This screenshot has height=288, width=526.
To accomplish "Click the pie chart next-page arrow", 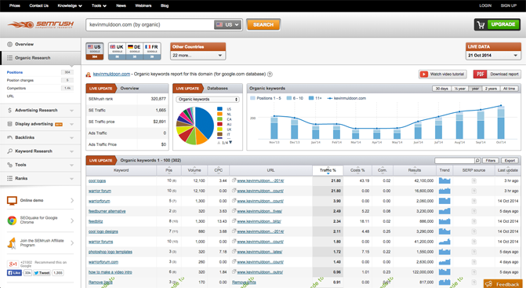I will click(230, 143).
